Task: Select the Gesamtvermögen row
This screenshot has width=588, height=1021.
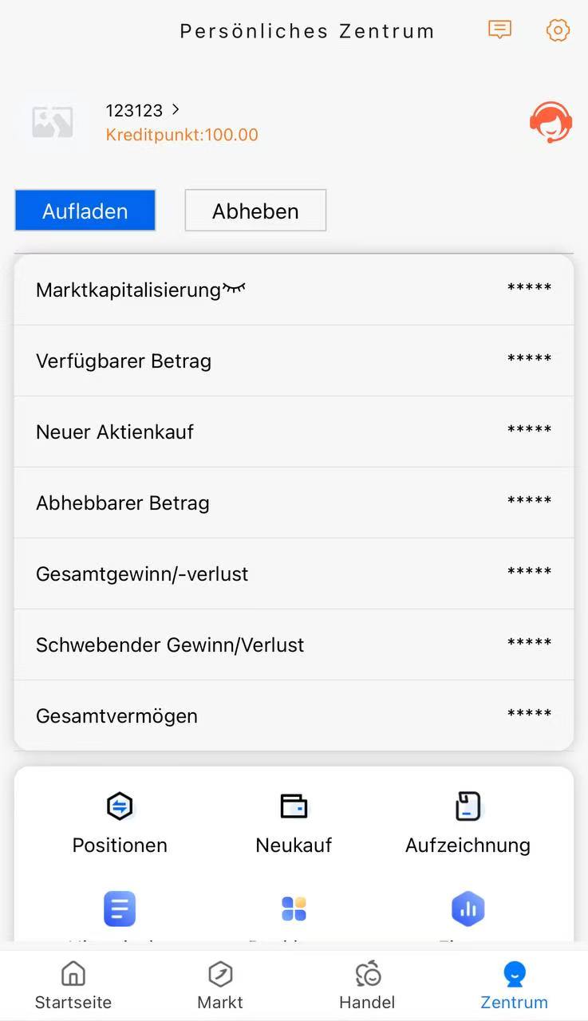Action: pos(294,715)
